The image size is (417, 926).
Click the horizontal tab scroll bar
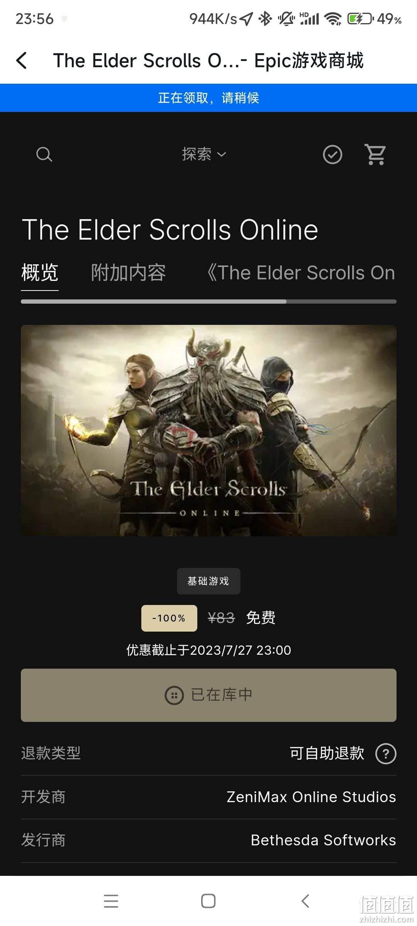pyautogui.click(x=208, y=302)
